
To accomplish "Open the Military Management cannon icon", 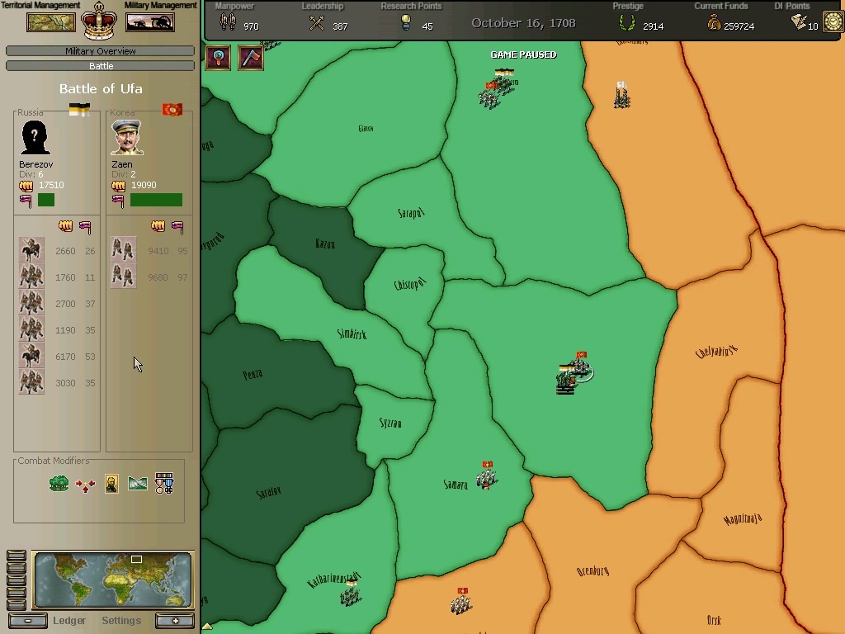I will pos(150,22).
